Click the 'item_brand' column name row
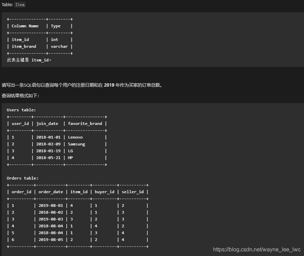This screenshot has width=304, height=256. pos(24,46)
